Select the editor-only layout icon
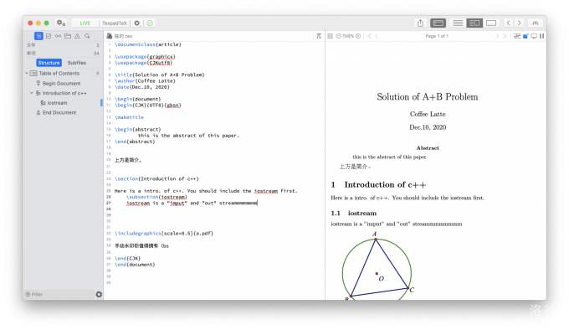 (458, 23)
